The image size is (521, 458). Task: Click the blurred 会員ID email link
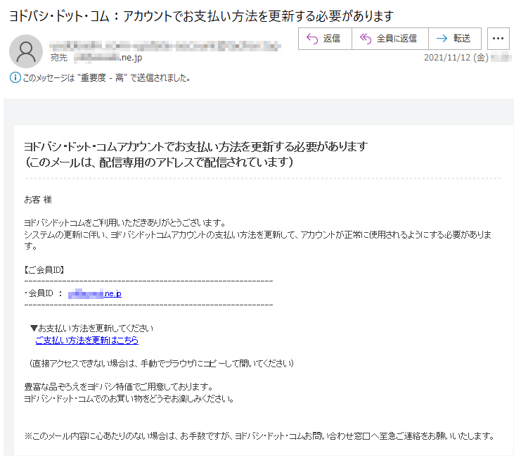[95, 294]
